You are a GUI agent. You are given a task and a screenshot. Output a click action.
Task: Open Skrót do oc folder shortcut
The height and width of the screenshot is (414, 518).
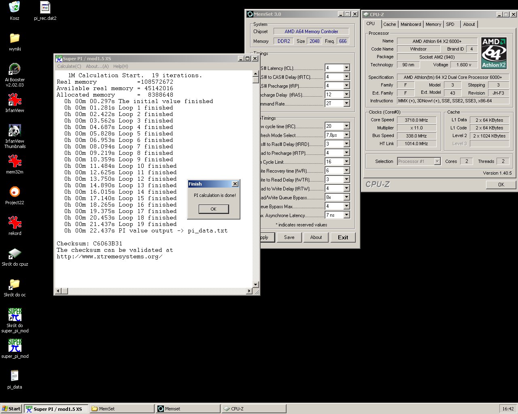(15, 284)
